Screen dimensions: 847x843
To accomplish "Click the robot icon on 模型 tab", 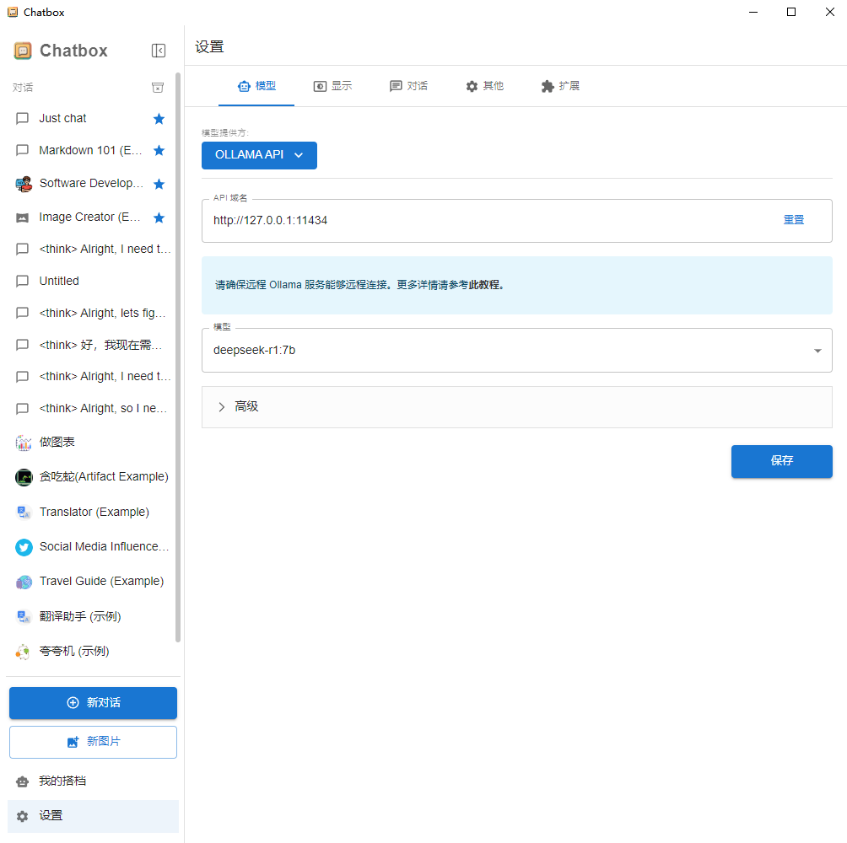I will 244,86.
